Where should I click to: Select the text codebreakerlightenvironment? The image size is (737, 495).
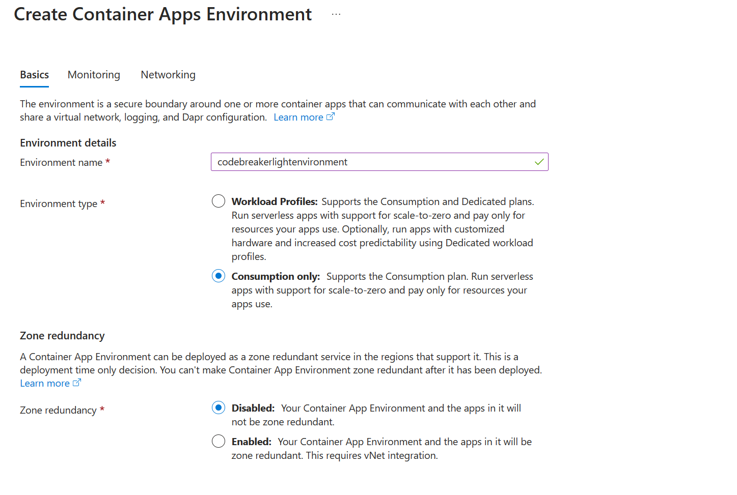pos(281,162)
